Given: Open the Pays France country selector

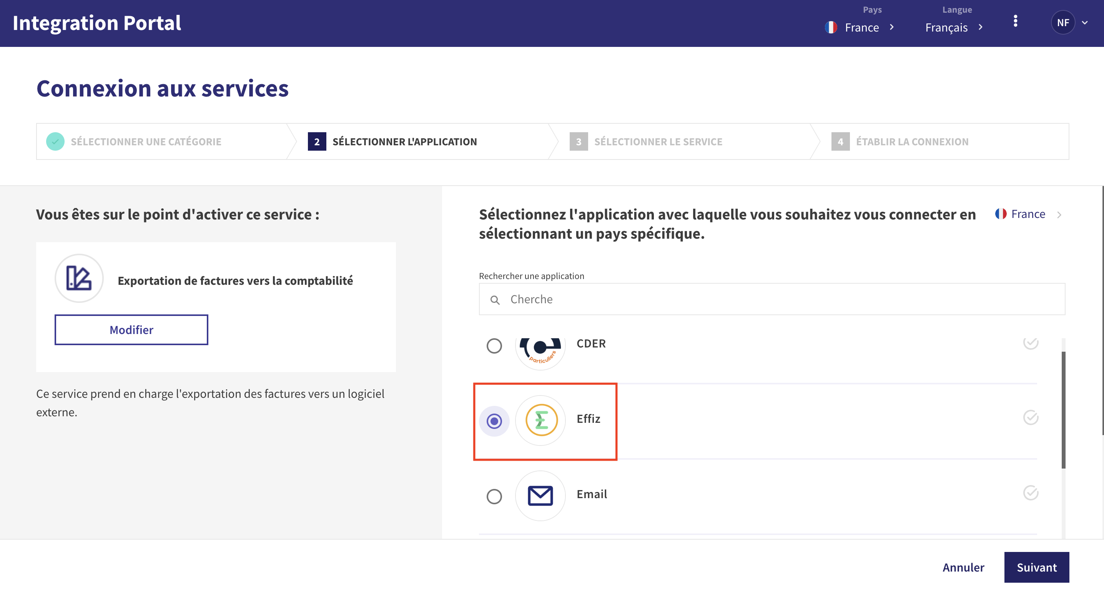Looking at the screenshot, I should [861, 27].
